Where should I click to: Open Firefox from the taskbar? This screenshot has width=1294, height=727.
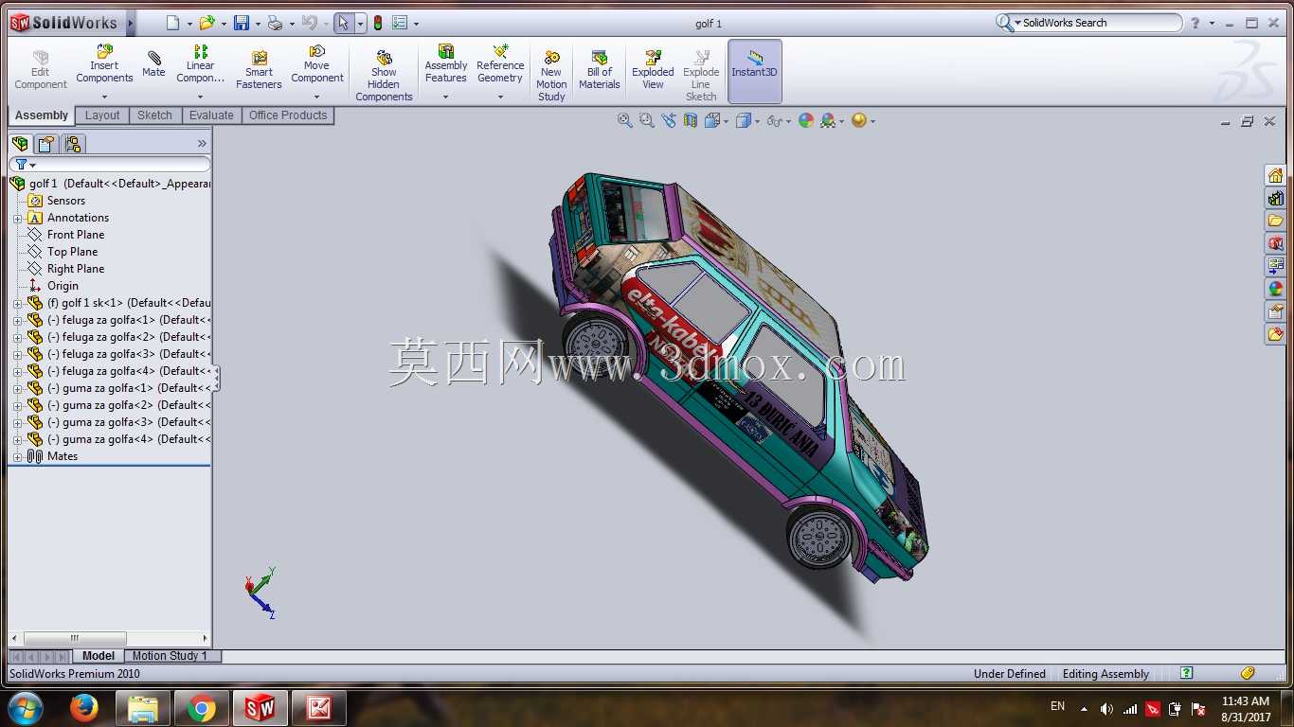pos(84,708)
